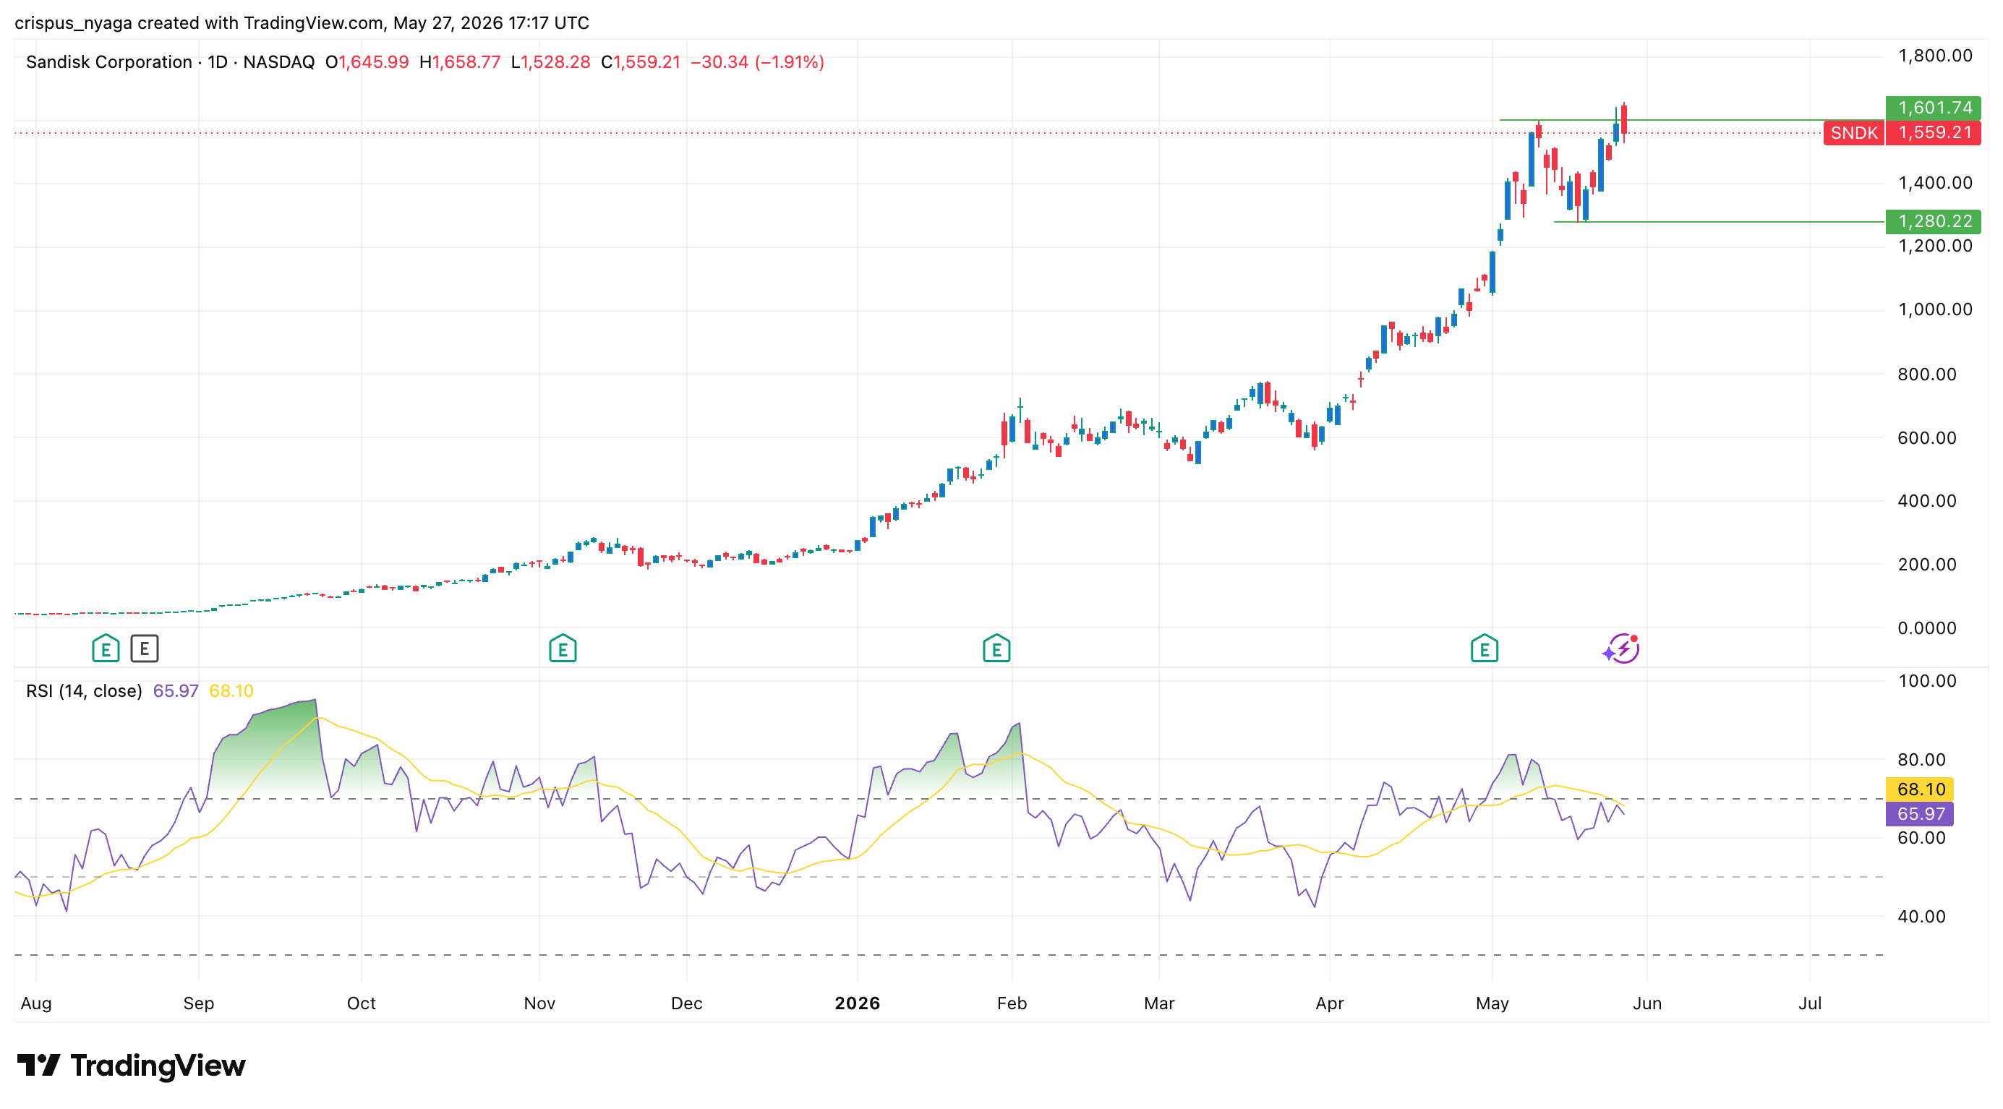The height and width of the screenshot is (1109, 2003).
Task: Click the Sep label on the time axis
Action: [x=198, y=1003]
